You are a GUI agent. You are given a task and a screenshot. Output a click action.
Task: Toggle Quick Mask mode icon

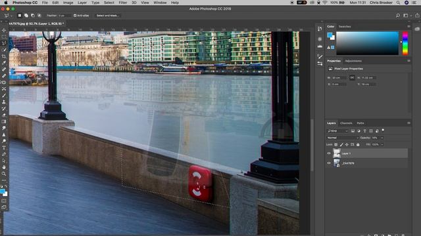[4, 201]
